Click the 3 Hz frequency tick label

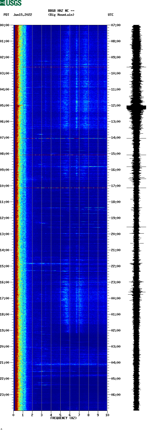42,415
